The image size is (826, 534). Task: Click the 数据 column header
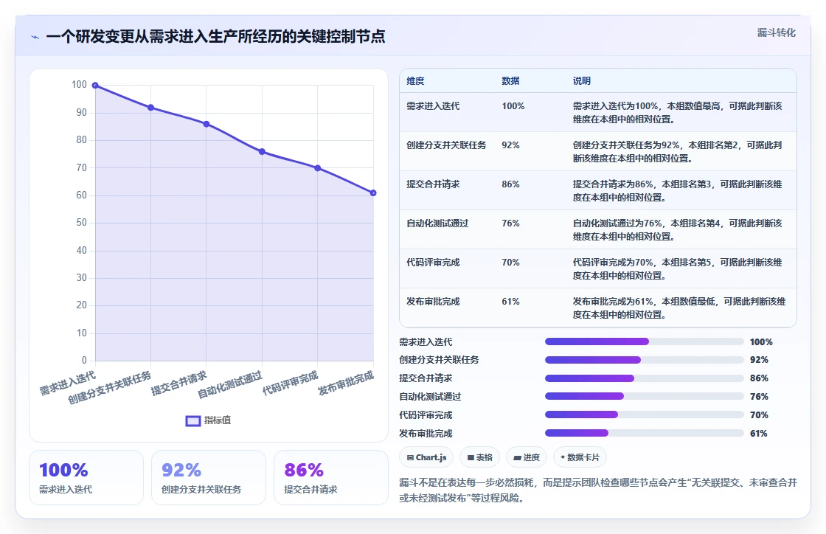[510, 81]
